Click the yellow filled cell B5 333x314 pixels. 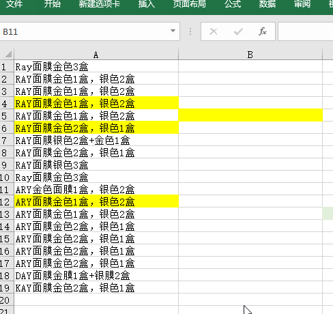point(250,116)
